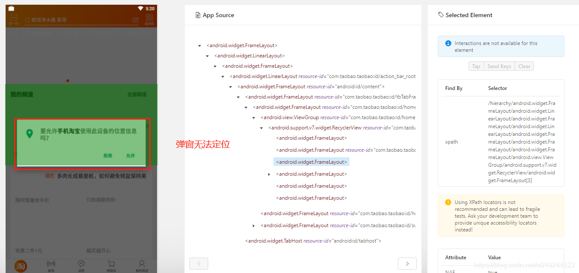Click the phone clock 5:20
The image size is (579, 273).
[150, 9]
